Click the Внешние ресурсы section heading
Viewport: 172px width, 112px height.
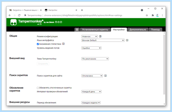19,102
